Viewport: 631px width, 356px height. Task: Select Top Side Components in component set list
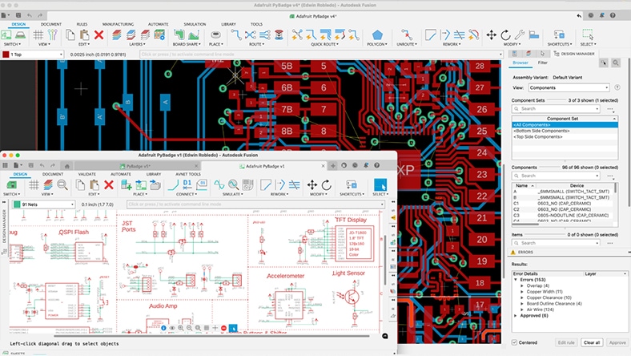(565, 137)
